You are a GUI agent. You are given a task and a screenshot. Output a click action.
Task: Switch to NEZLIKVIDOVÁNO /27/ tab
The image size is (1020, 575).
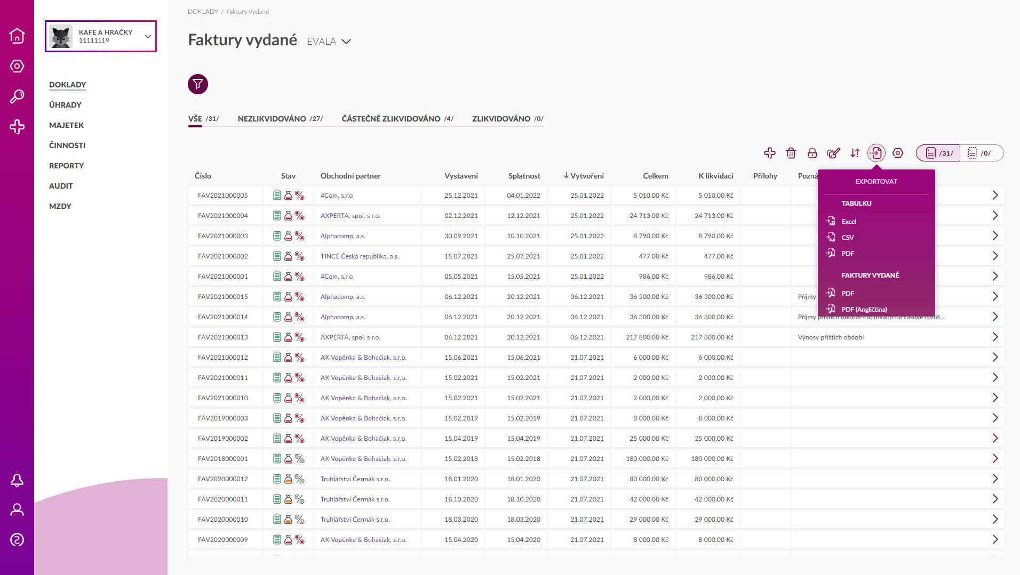280,119
